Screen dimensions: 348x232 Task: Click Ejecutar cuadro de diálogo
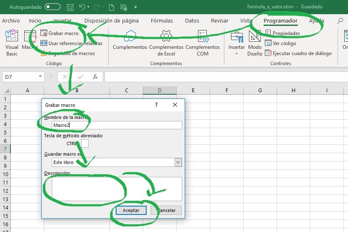point(298,53)
